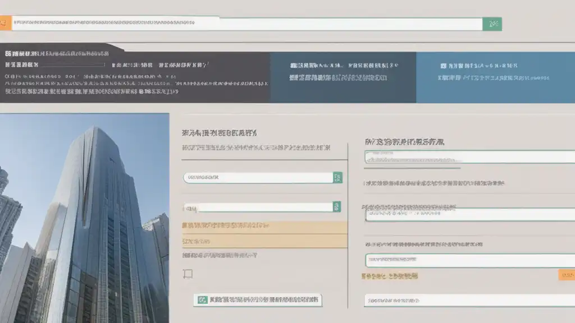Click the first input field in right column
The image size is (575, 323).
point(469,158)
